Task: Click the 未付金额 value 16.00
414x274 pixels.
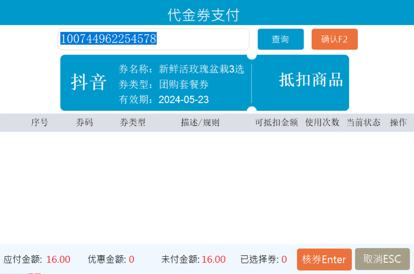Action: pyautogui.click(x=214, y=259)
